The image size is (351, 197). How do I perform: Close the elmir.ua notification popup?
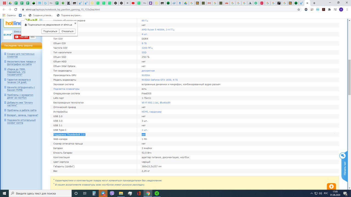pos(75,23)
